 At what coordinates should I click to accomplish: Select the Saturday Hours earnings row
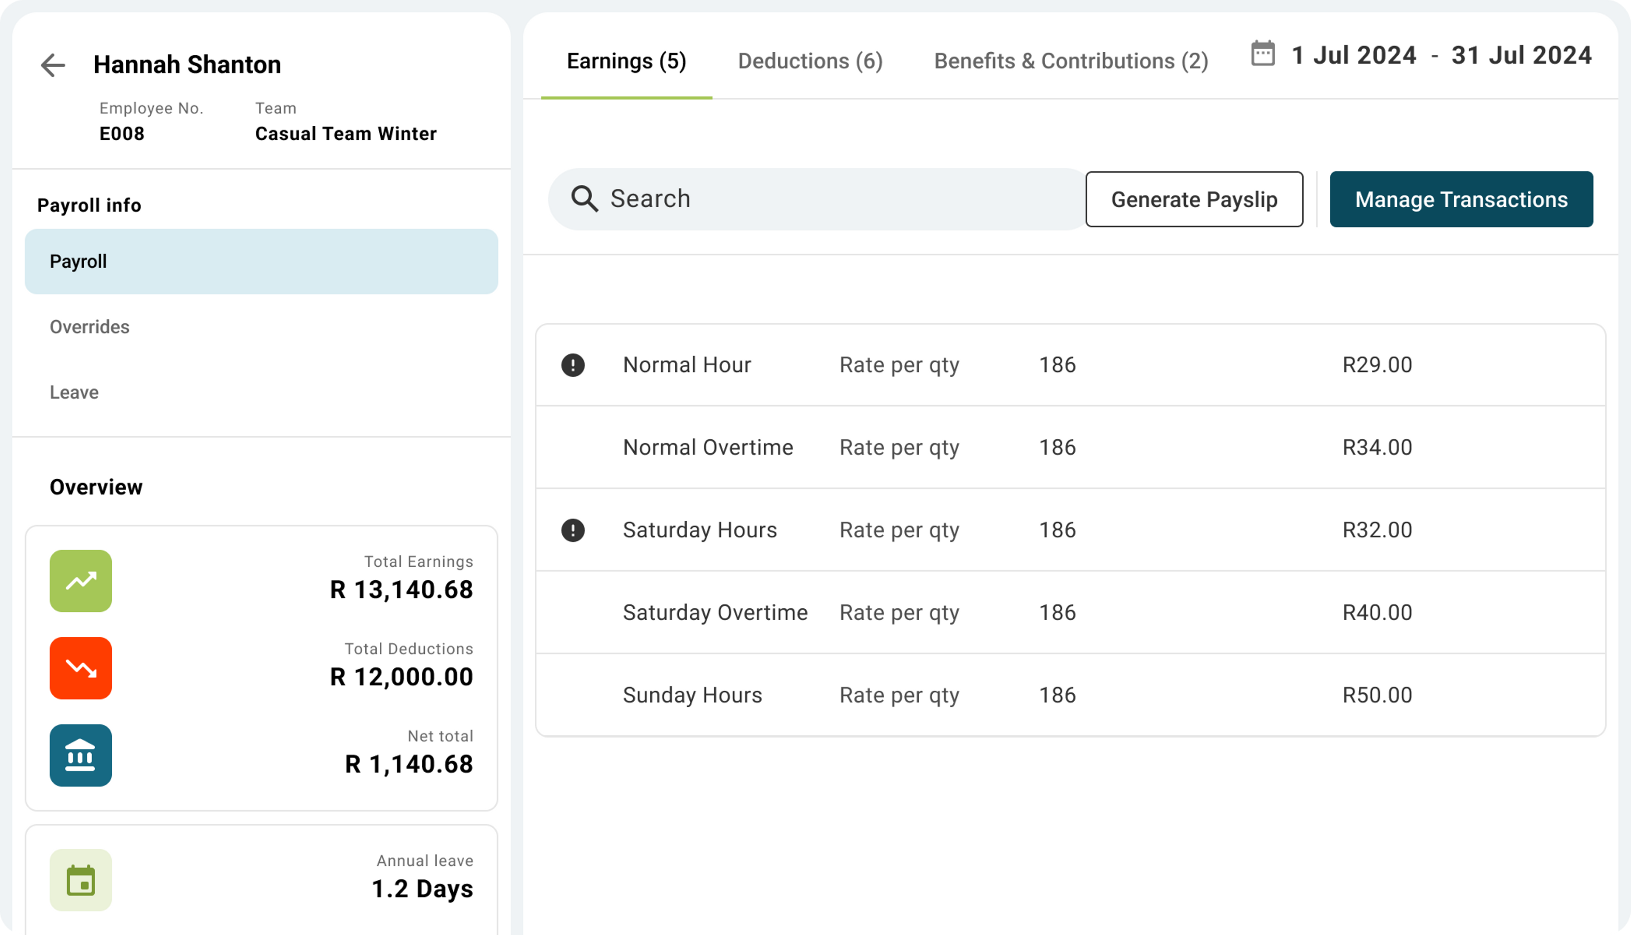pos(1071,530)
